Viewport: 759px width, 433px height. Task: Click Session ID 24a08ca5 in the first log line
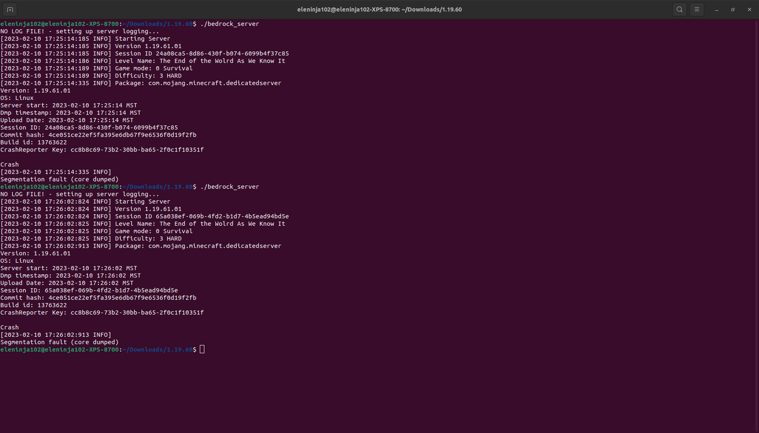tap(201, 53)
